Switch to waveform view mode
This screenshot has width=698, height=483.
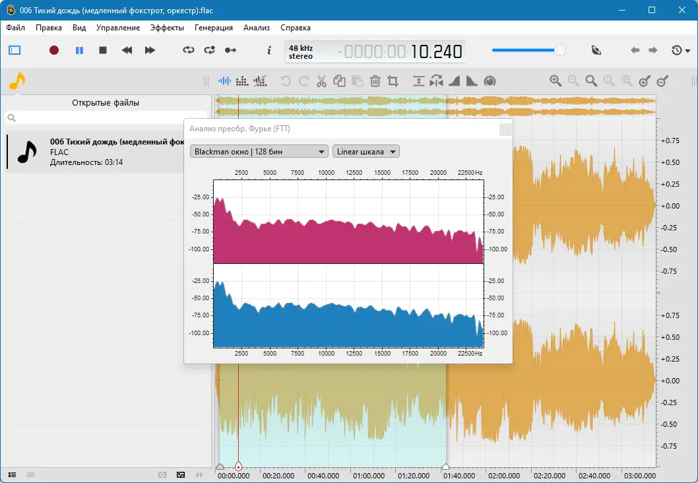225,81
